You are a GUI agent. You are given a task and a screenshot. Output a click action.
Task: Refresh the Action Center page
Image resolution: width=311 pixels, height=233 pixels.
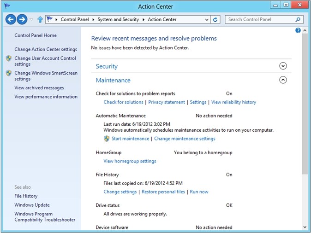(215, 19)
